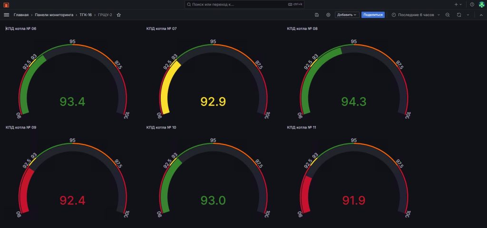
Task: Click the 92.5 threshold label on котел № 11 gauge
Action: point(307,164)
